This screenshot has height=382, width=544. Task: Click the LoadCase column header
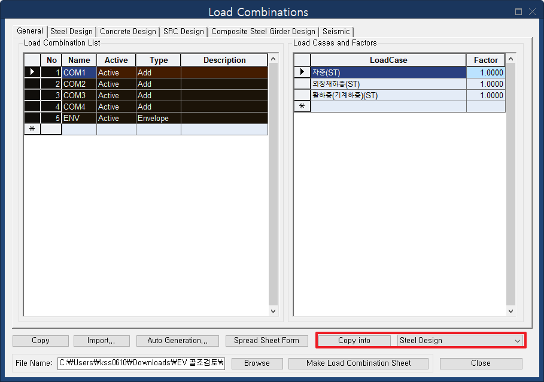point(388,60)
